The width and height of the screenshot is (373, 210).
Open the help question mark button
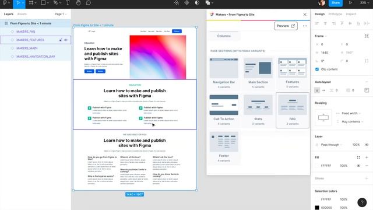362,202
